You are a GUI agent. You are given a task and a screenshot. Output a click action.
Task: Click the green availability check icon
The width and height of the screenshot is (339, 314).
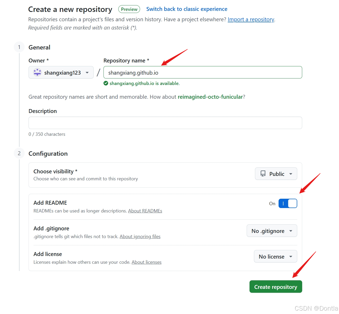[x=106, y=83]
